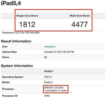Select the multi-core value 4477
105x98 pixels.
[x=80, y=24]
